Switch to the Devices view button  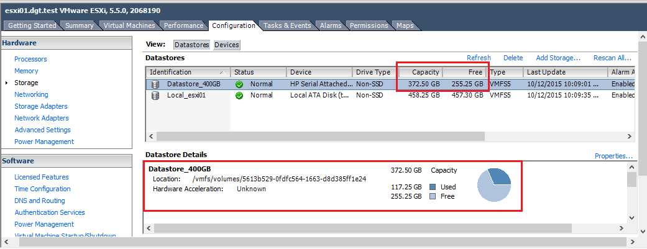coord(226,45)
